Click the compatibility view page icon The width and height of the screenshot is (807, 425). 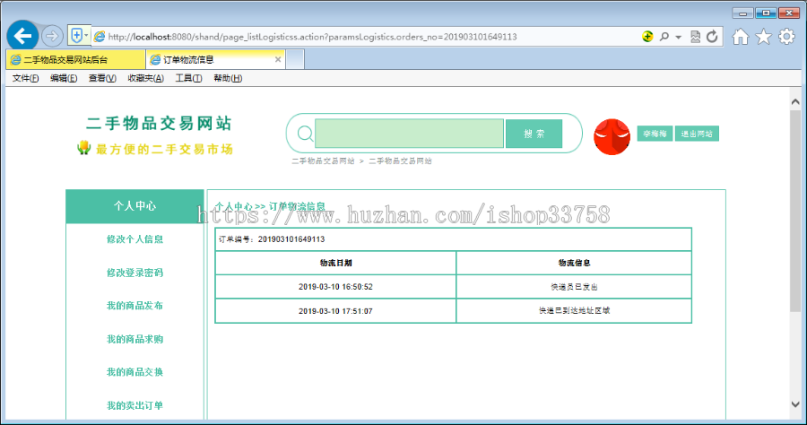(695, 37)
